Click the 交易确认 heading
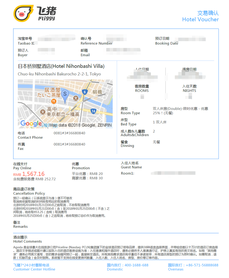The height and width of the screenshot is (278, 229). [x=208, y=13]
